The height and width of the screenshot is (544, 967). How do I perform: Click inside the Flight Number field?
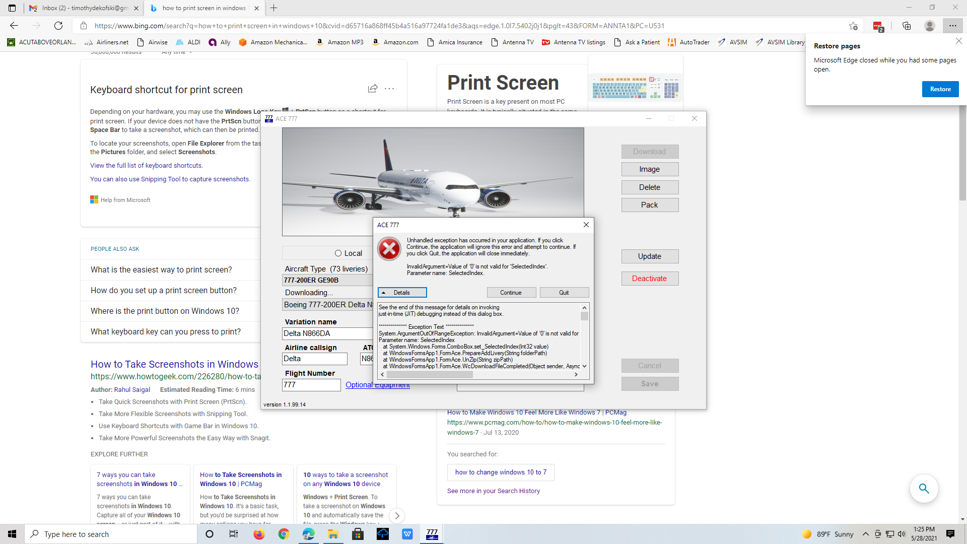click(311, 384)
